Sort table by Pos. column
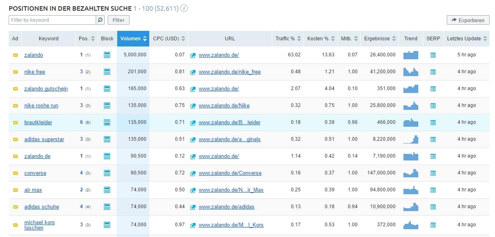495x237 pixels. click(x=87, y=39)
